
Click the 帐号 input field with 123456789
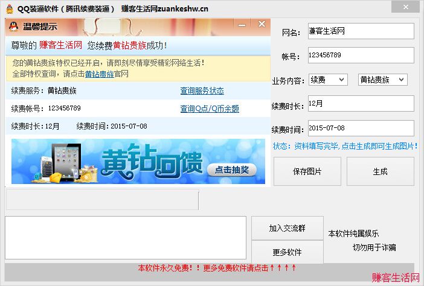(x=361, y=55)
